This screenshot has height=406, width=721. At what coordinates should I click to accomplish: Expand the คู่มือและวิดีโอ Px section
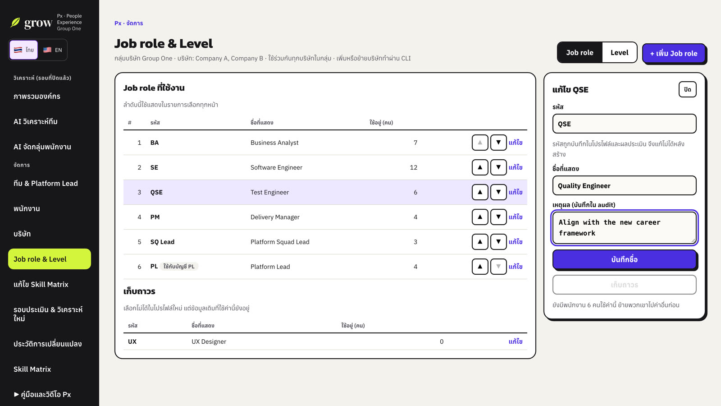[42, 394]
